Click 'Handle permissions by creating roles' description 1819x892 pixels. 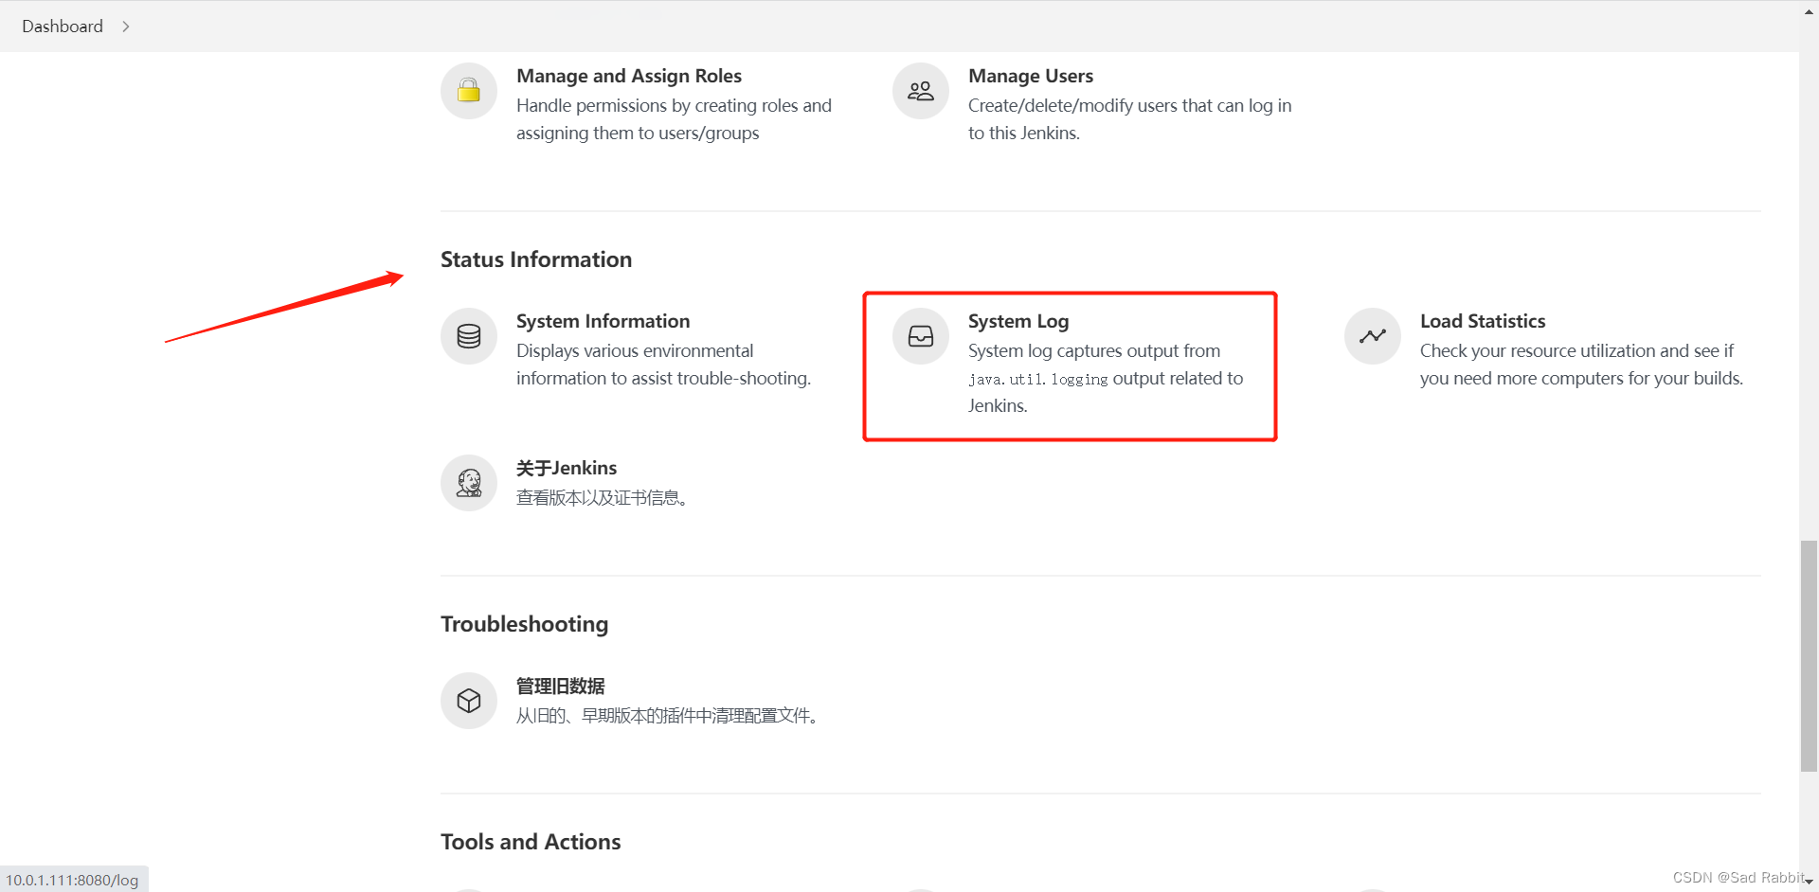(674, 119)
